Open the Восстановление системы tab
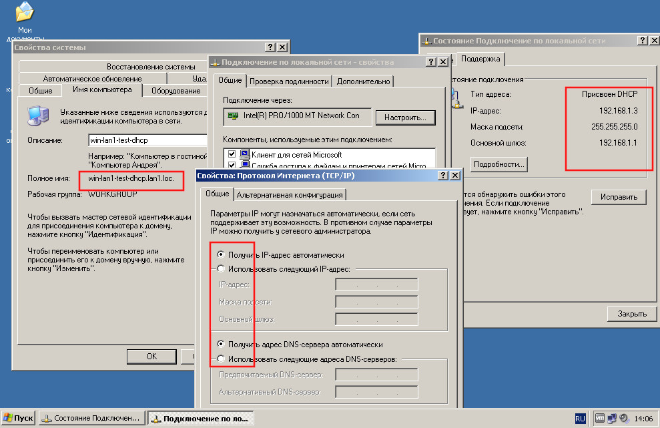 click(x=151, y=67)
